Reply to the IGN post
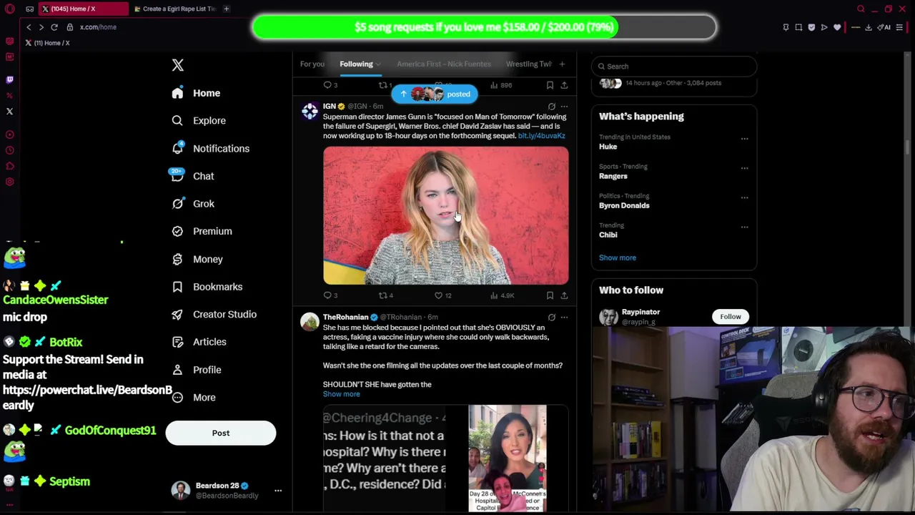The image size is (915, 515). [x=328, y=295]
